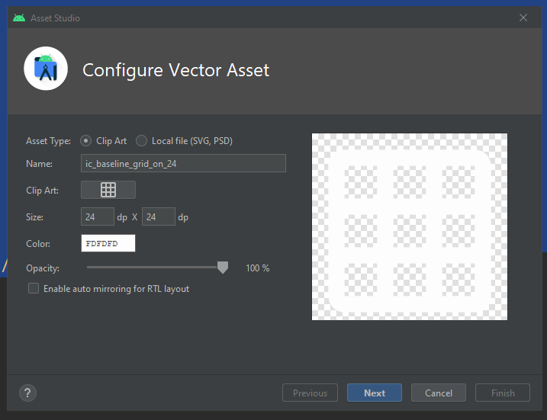Click the Android icon in the title bar
Viewport: 547px width, 420px height.
click(19, 18)
